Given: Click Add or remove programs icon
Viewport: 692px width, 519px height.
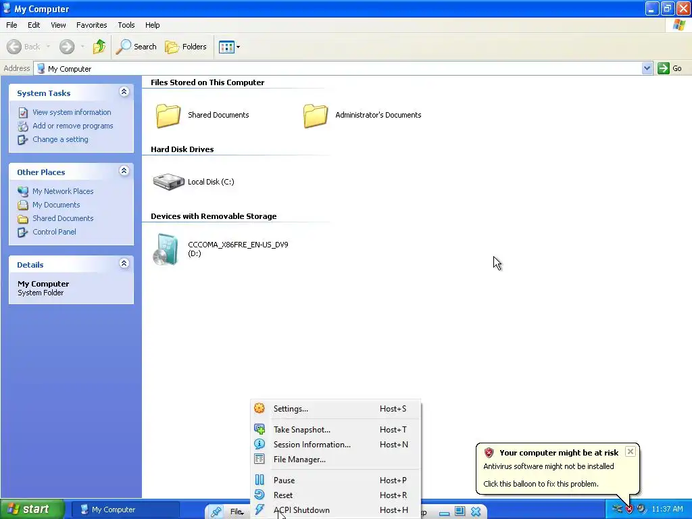Looking at the screenshot, I should click(x=23, y=126).
